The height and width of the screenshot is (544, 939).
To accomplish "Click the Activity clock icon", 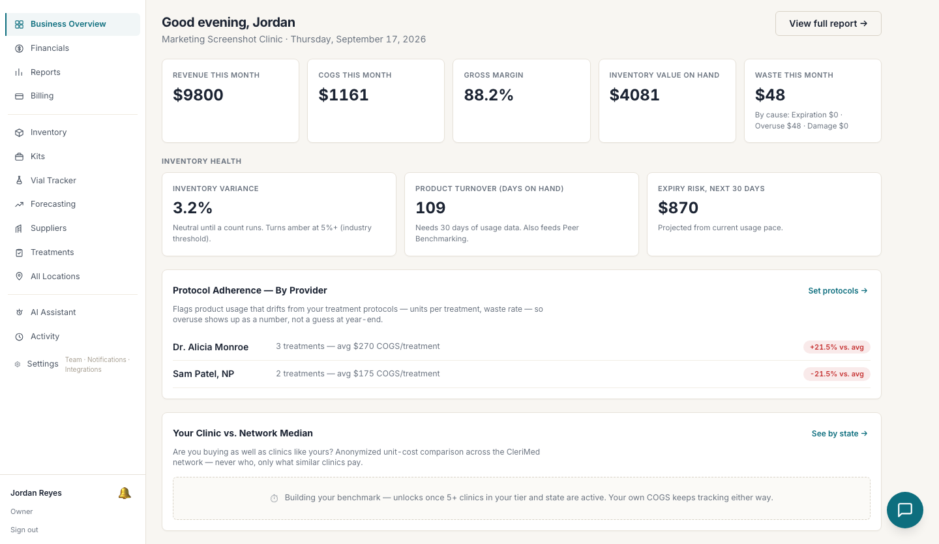I will pyautogui.click(x=19, y=337).
